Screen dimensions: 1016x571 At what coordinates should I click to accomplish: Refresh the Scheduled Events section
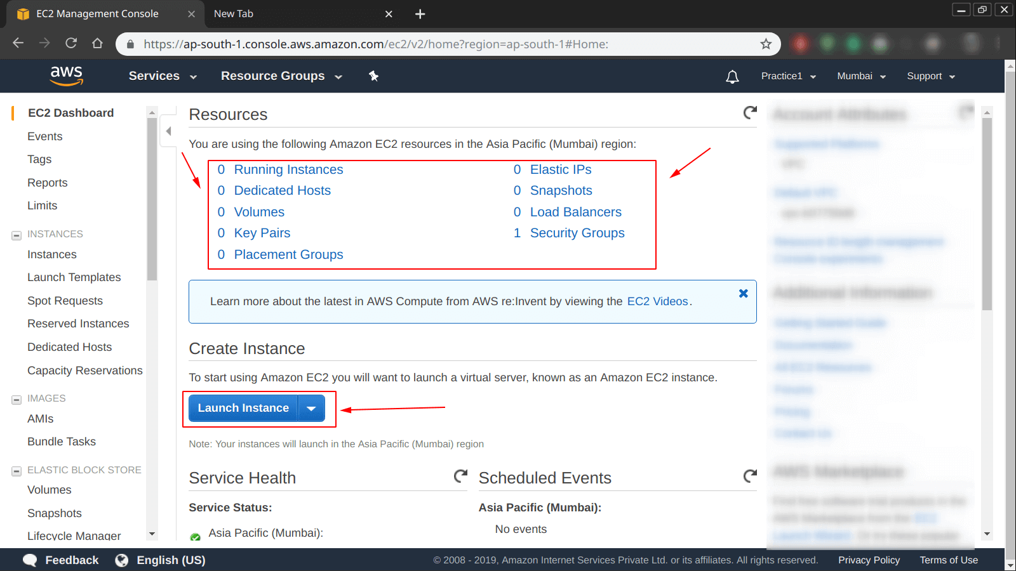coord(750,476)
